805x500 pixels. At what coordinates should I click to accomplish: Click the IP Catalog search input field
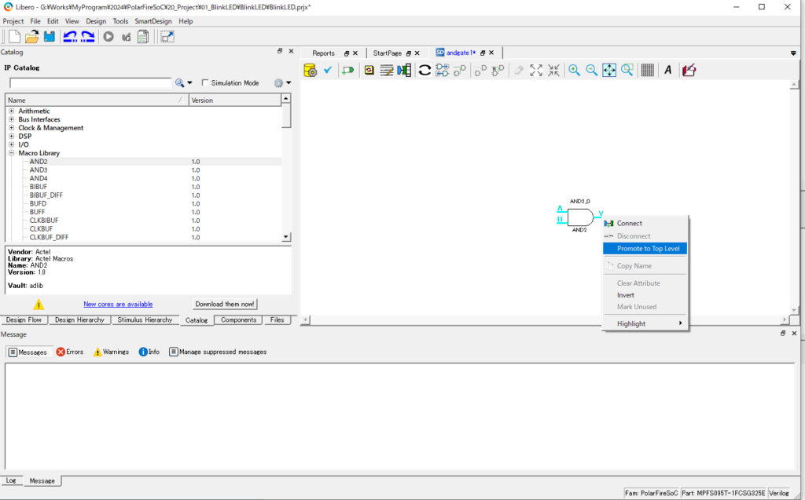[90, 82]
